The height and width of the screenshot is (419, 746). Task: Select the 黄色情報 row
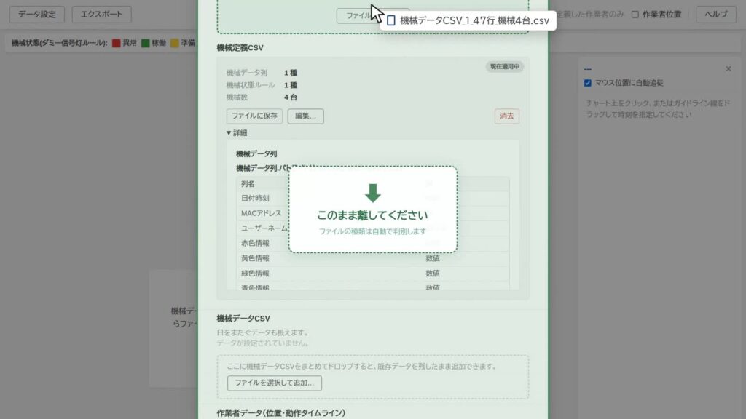click(x=372, y=258)
